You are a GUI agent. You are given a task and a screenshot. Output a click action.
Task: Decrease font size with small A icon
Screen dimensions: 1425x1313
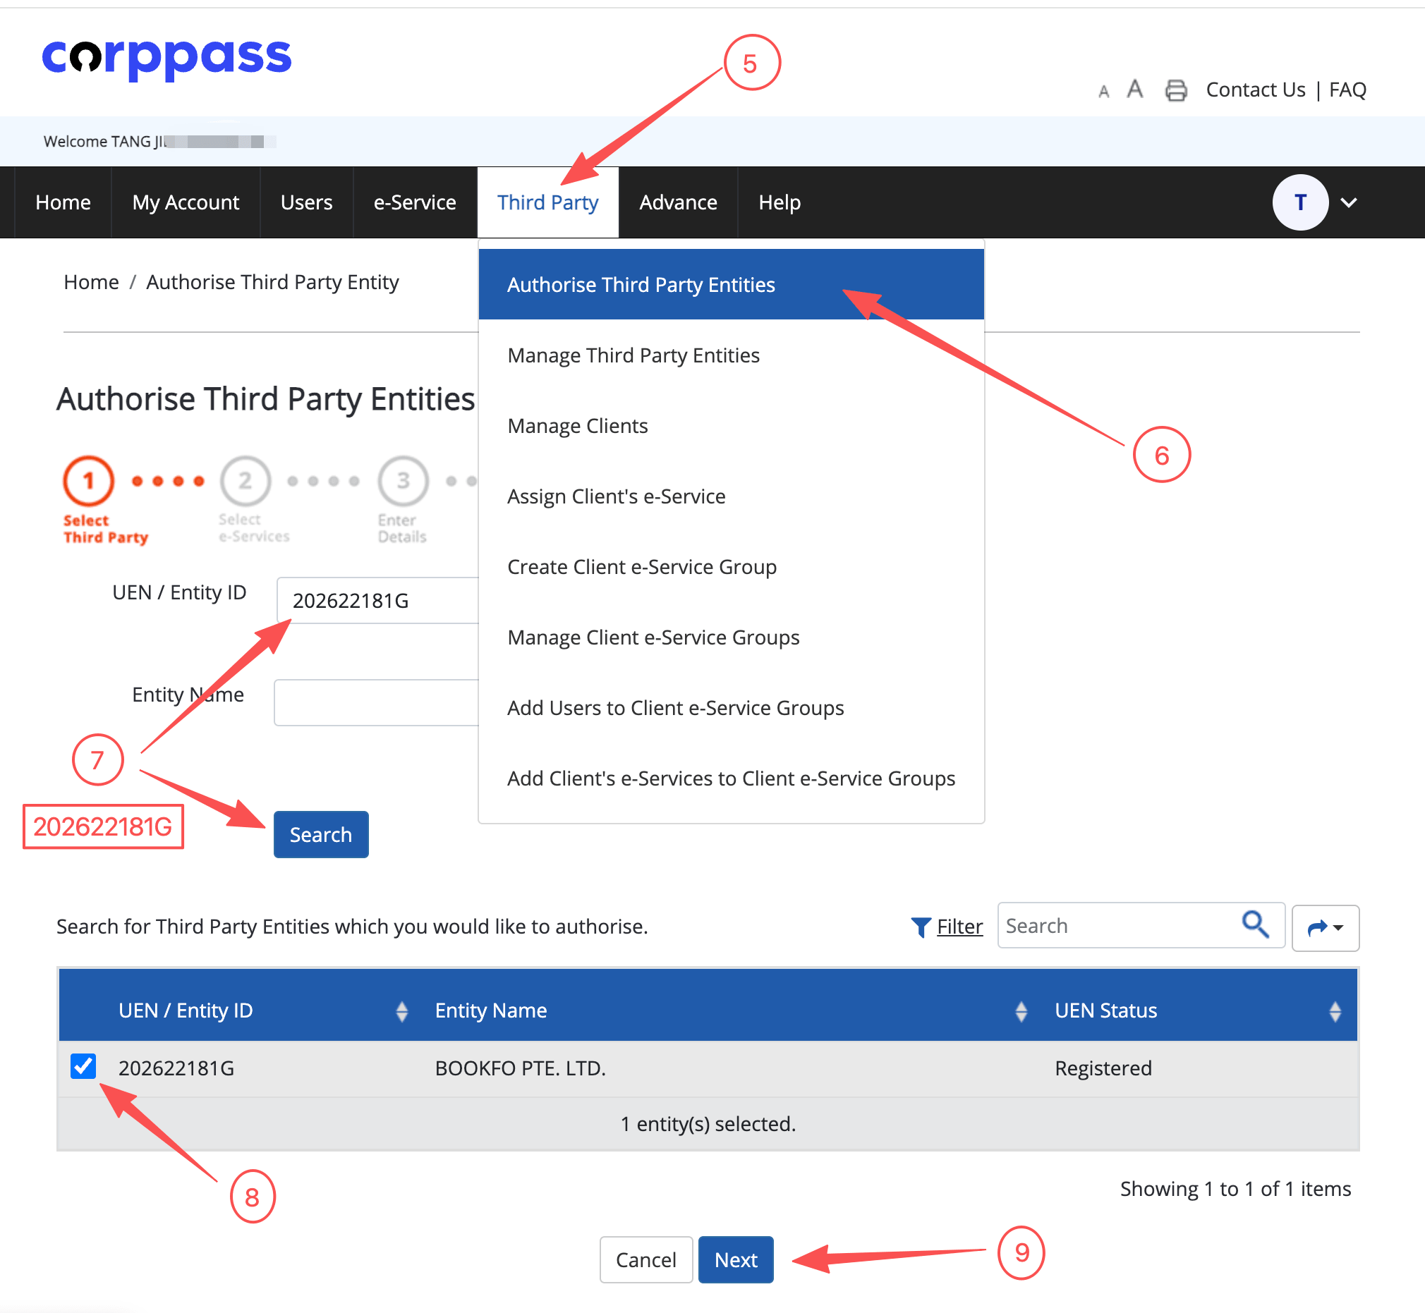click(1103, 92)
